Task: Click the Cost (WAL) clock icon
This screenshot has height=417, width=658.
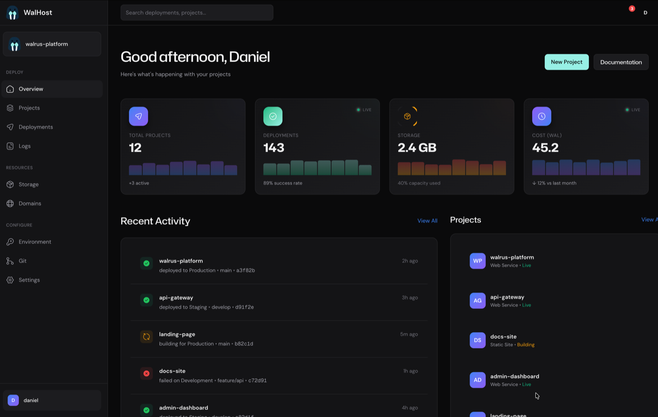Action: coord(541,116)
